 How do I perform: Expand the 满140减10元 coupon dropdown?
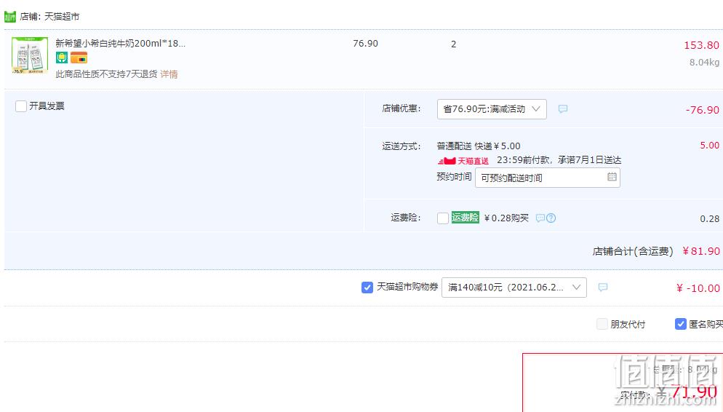tap(514, 288)
